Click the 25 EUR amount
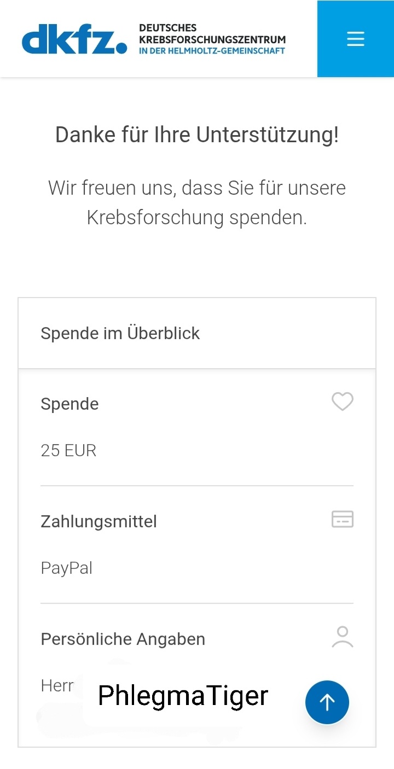 [68, 451]
